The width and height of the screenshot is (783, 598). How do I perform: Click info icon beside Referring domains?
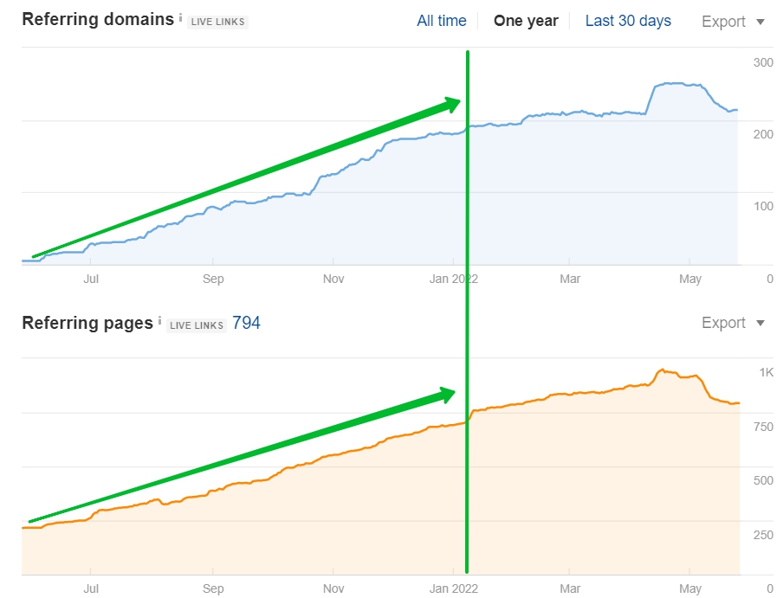180,18
